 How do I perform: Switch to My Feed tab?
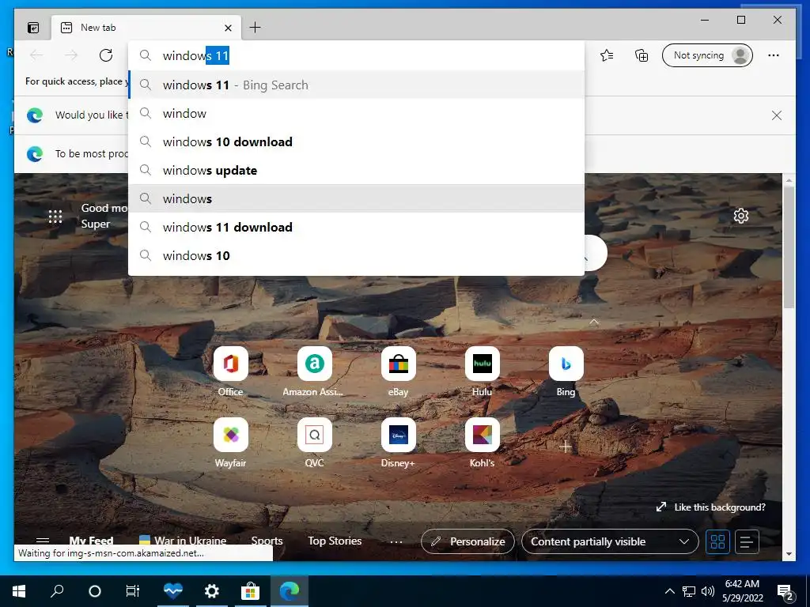point(91,541)
